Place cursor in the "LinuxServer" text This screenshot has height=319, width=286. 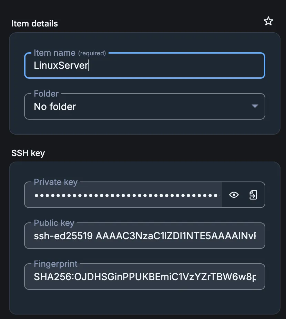click(61, 66)
